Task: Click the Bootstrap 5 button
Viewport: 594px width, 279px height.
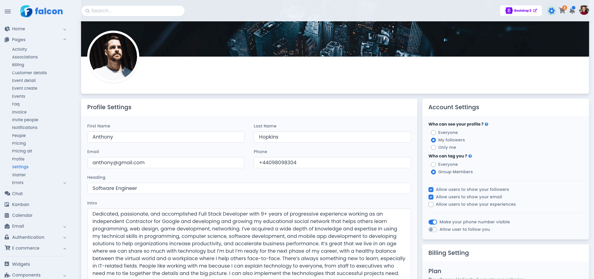Action: click(x=521, y=11)
